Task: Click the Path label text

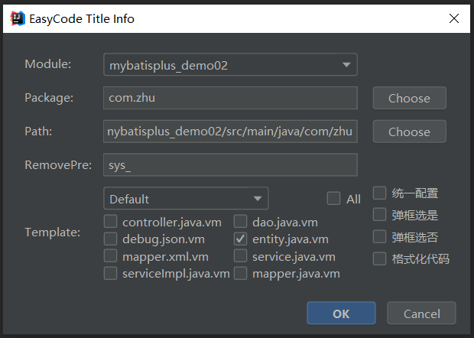Action: pyautogui.click(x=38, y=132)
